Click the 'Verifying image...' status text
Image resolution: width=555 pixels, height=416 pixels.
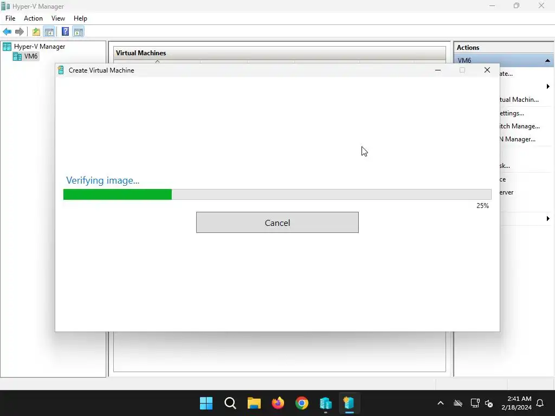pos(102,180)
